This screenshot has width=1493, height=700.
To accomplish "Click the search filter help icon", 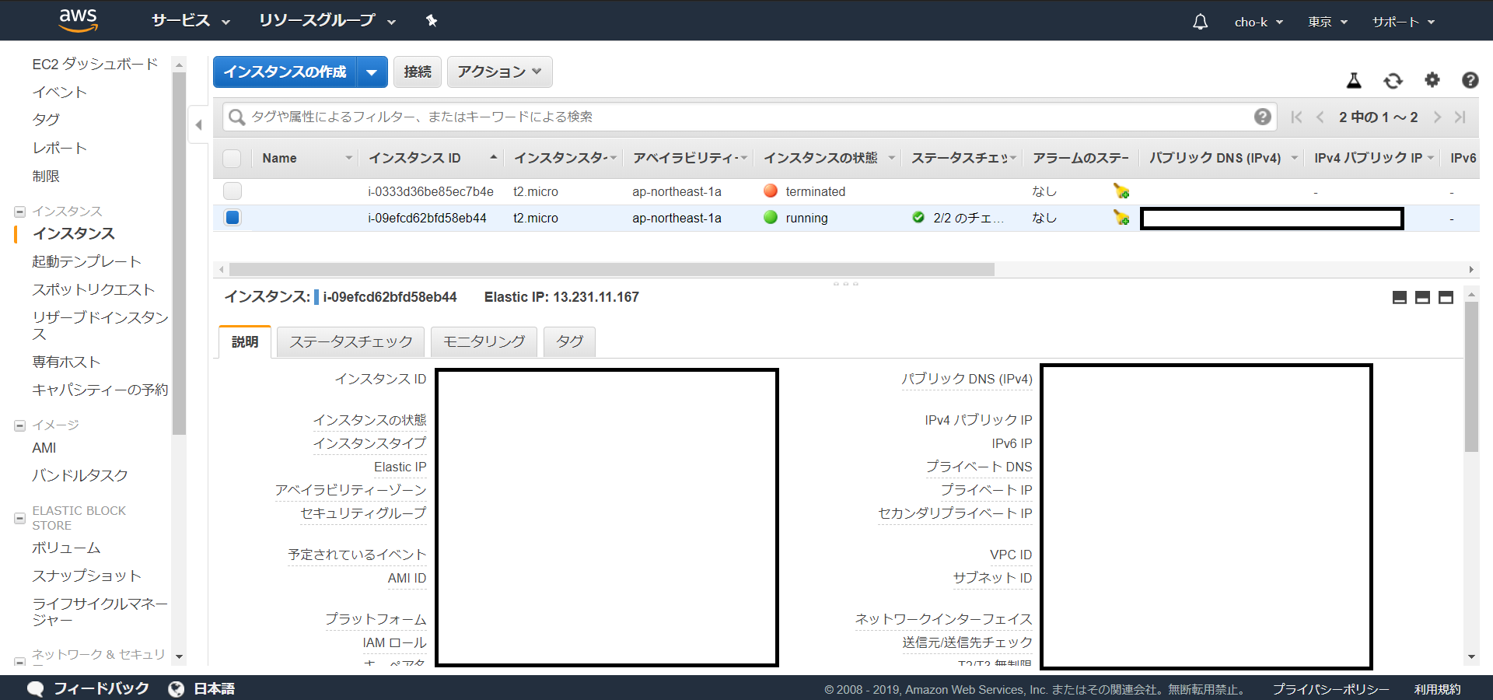I will tap(1262, 117).
